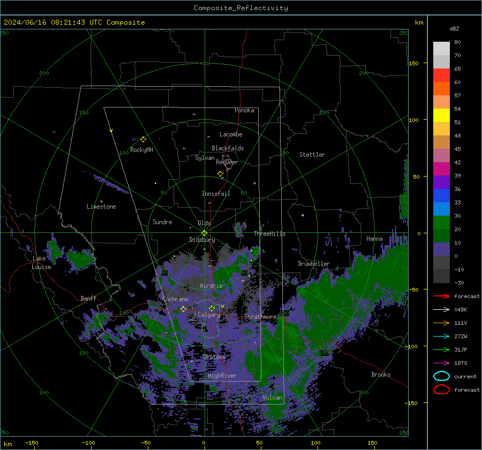Click the green 31JP arrow icon
Viewport: 482px width, 450px height.
[441, 349]
